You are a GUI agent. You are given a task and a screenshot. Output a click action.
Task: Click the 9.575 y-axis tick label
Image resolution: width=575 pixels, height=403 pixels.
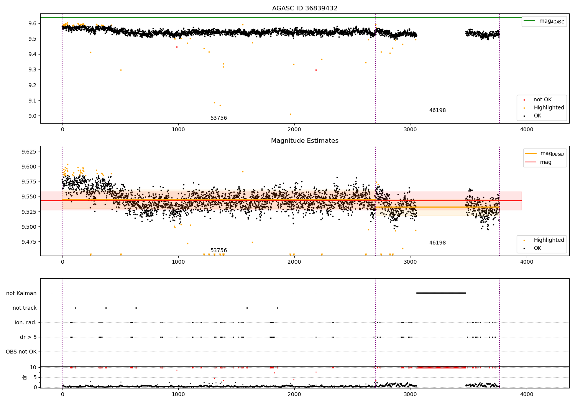click(29, 182)
